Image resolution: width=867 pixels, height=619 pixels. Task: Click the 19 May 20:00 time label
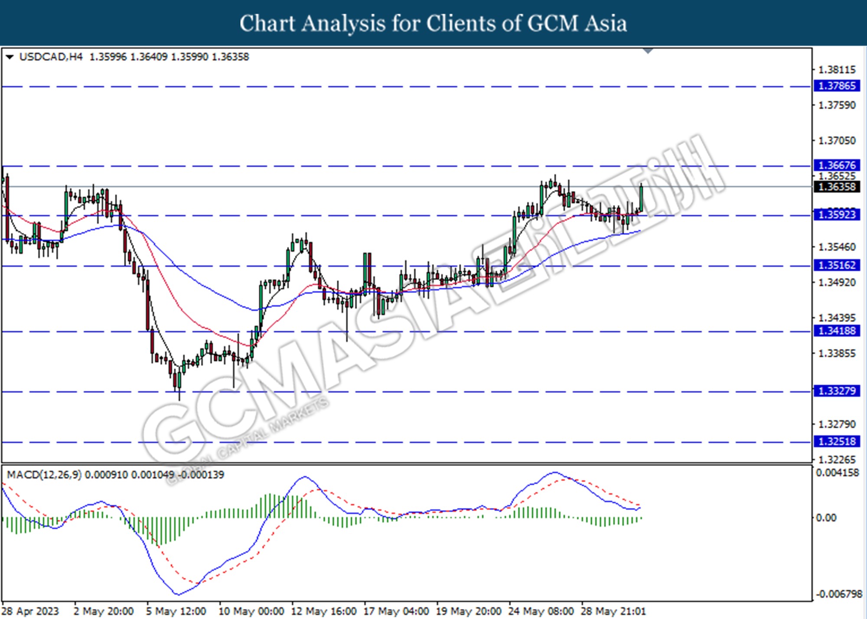469,611
